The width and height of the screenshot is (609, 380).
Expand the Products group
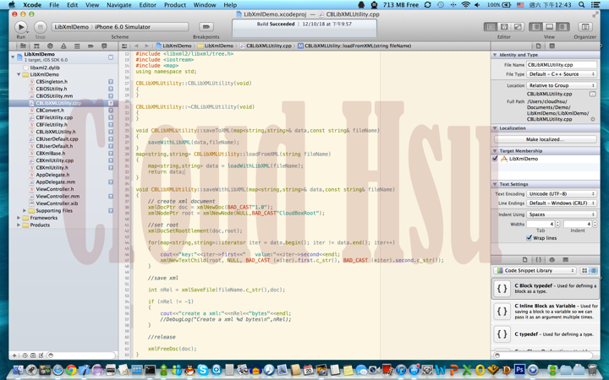(x=19, y=225)
